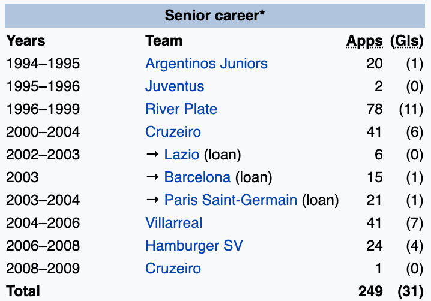Open the Hamburger SV link
The image size is (431, 301).
194,246
